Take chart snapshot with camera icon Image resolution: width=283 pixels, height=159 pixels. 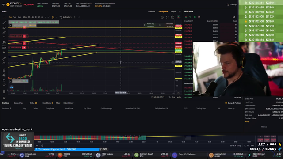(172, 17)
